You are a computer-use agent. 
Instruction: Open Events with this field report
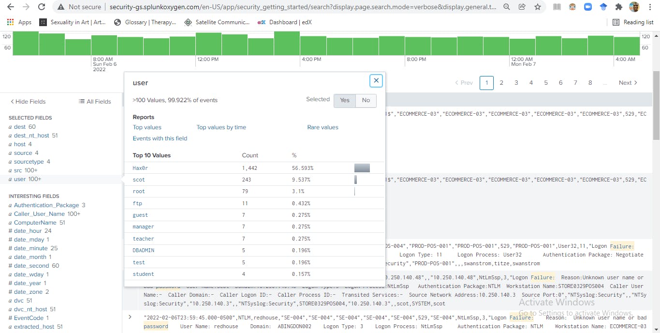tap(160, 138)
